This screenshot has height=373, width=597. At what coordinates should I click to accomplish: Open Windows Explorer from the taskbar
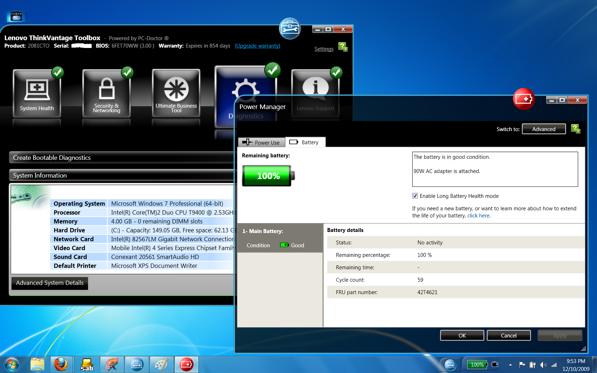click(37, 364)
